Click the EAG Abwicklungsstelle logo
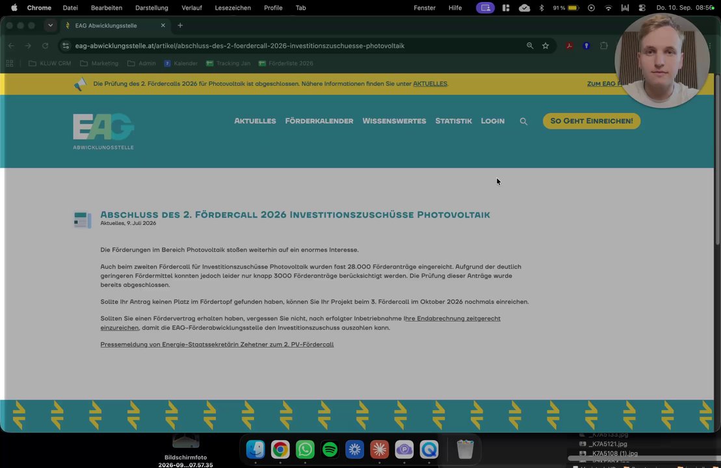Image resolution: width=721 pixels, height=468 pixels. click(x=103, y=131)
